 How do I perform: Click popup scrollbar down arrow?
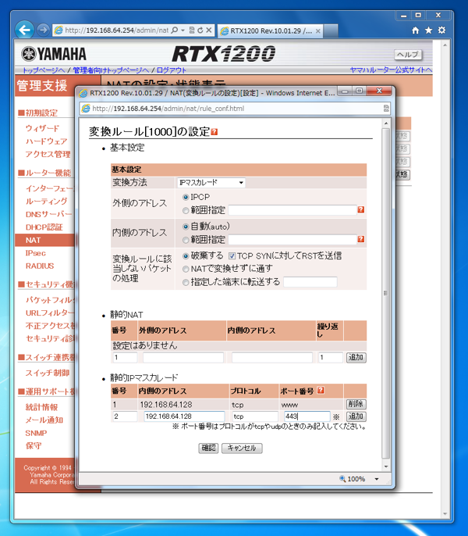(x=386, y=466)
